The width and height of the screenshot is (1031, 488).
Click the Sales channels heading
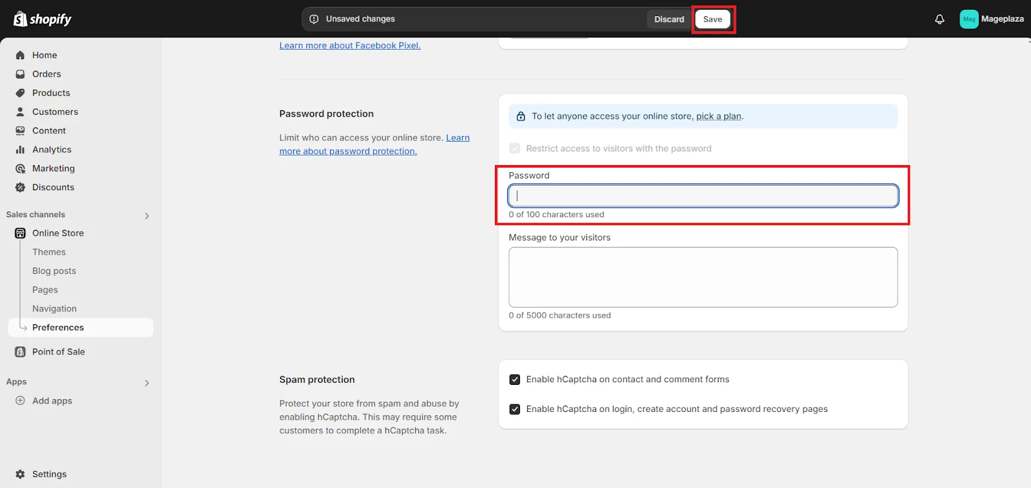35,215
